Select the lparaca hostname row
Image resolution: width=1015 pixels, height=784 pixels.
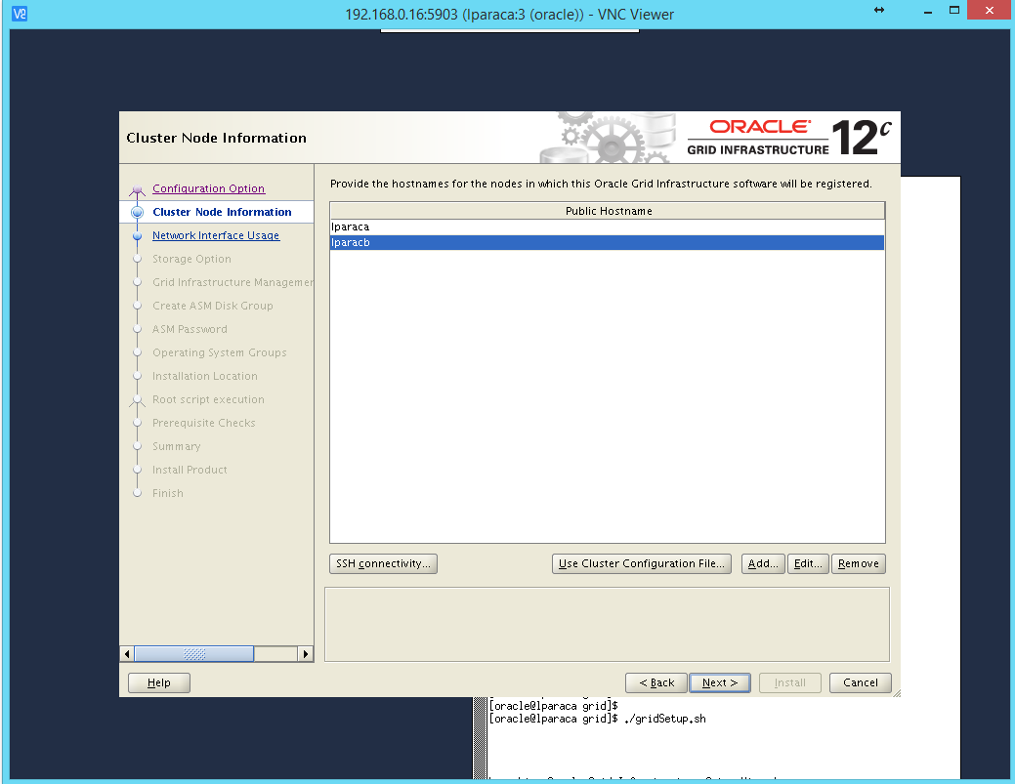tap(607, 227)
